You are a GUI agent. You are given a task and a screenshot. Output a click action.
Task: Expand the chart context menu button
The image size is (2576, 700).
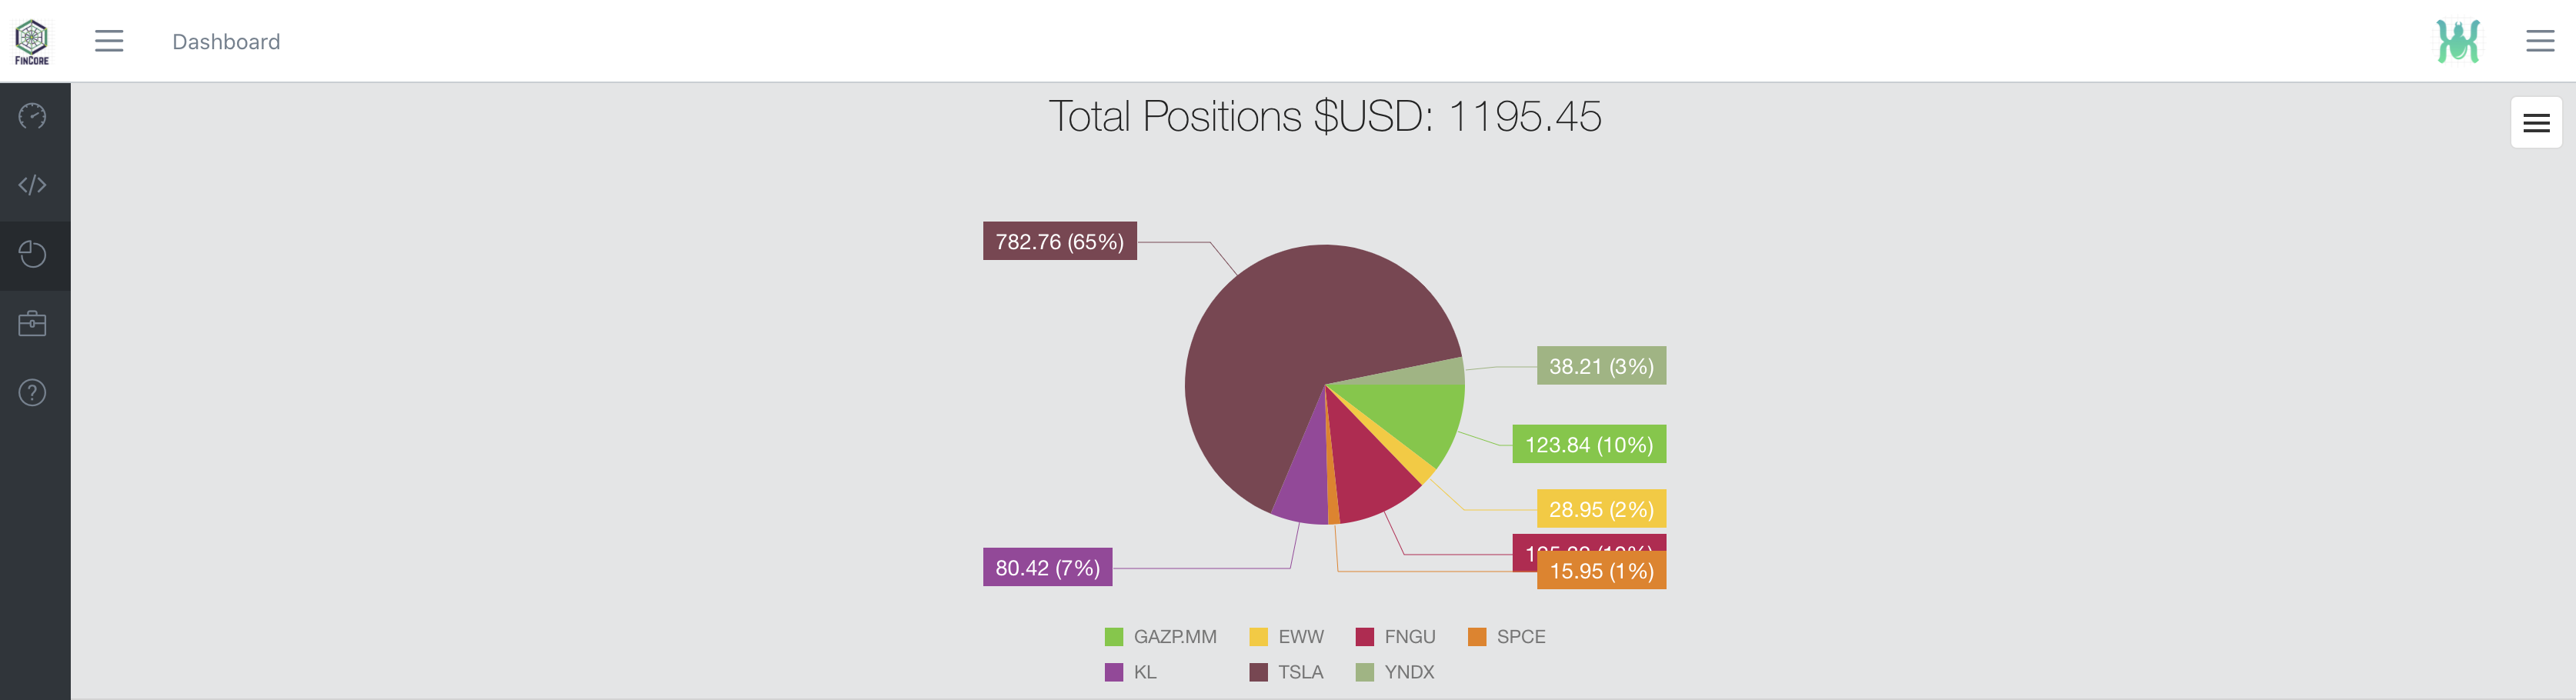[x=2536, y=123]
